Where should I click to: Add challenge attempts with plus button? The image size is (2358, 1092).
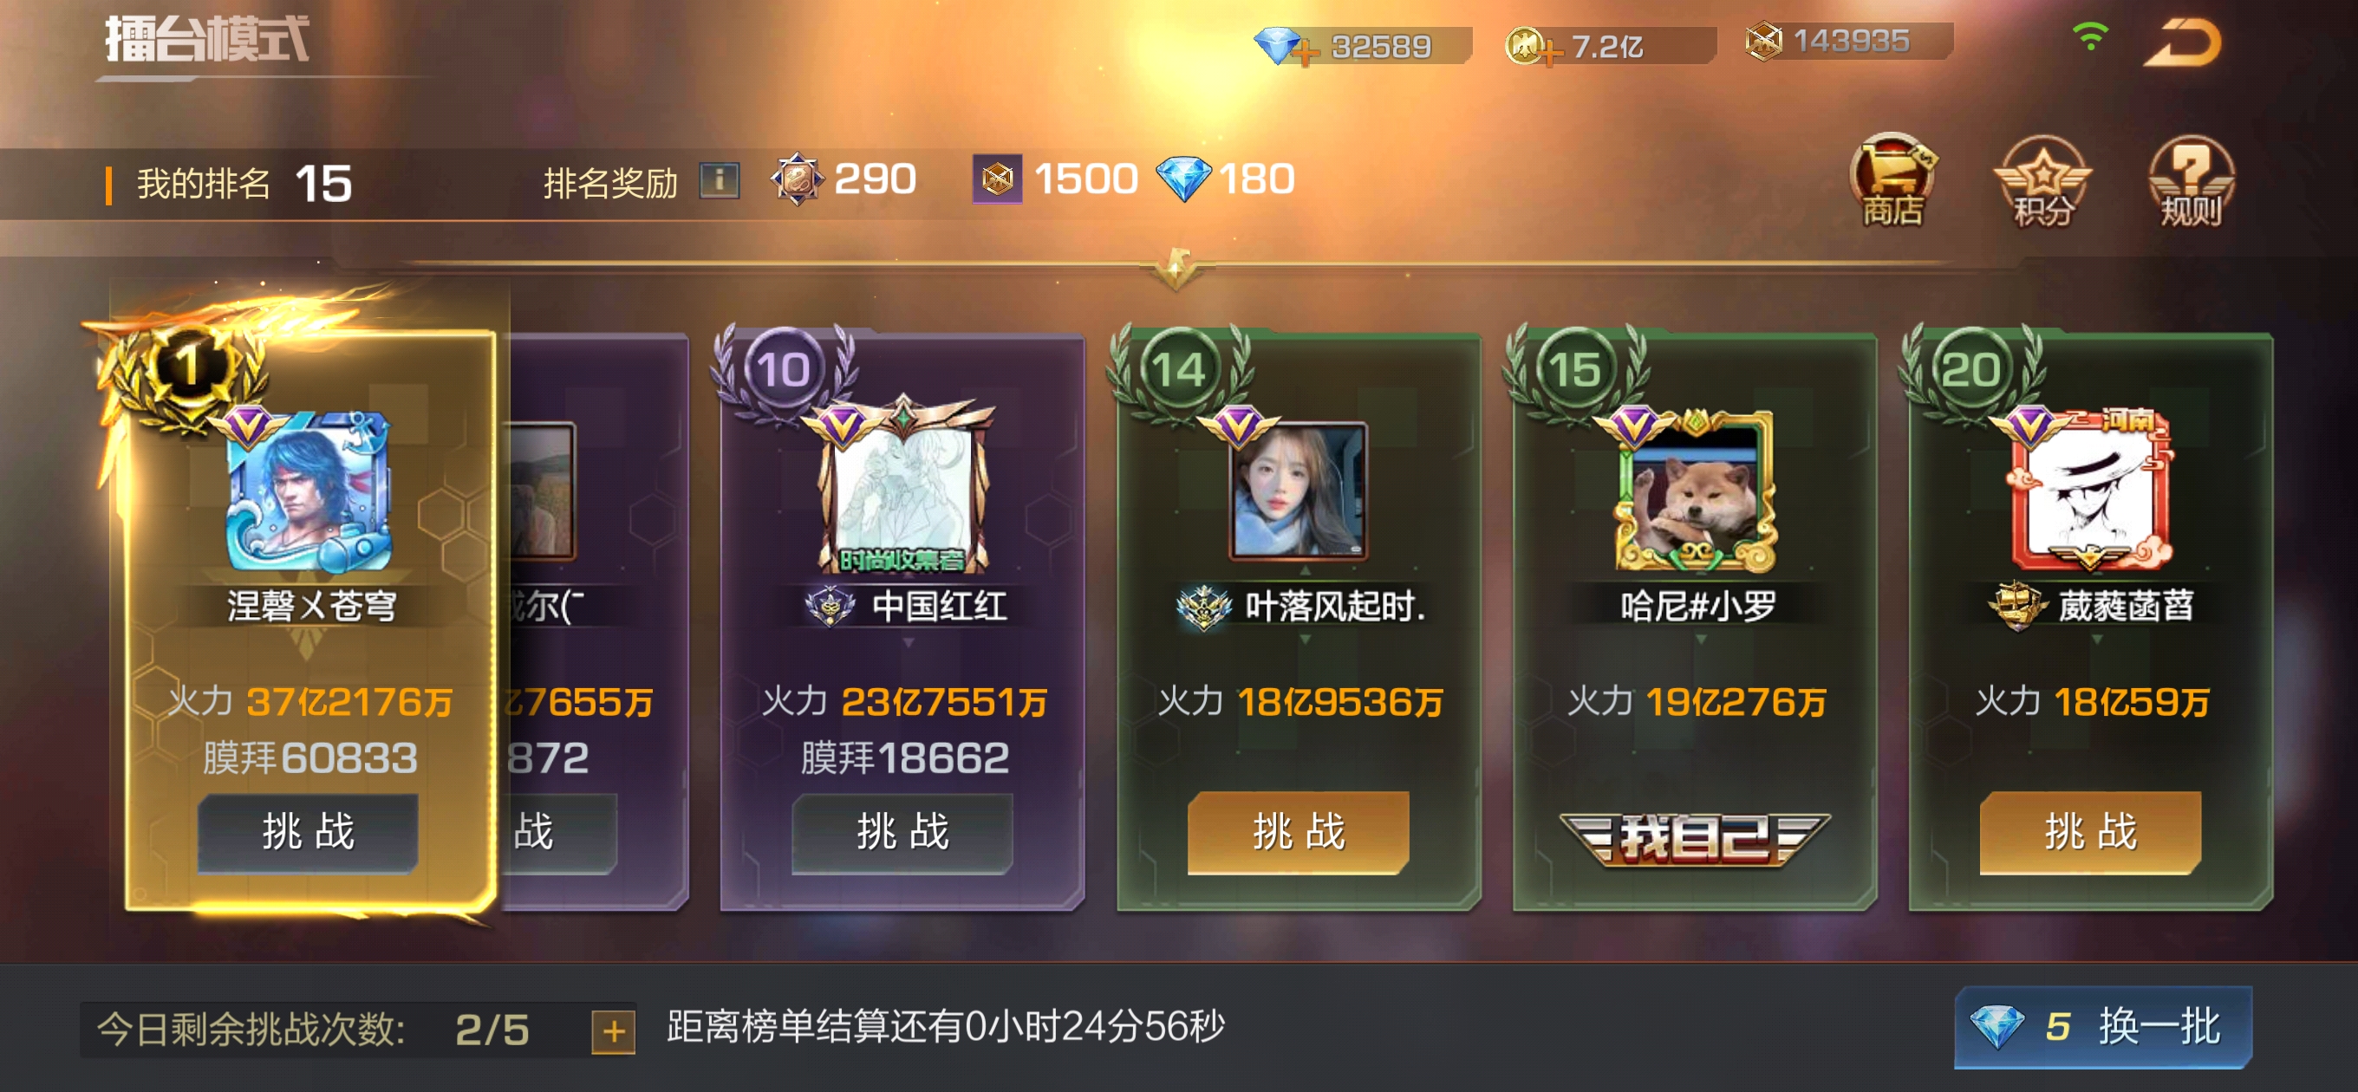tap(613, 1031)
